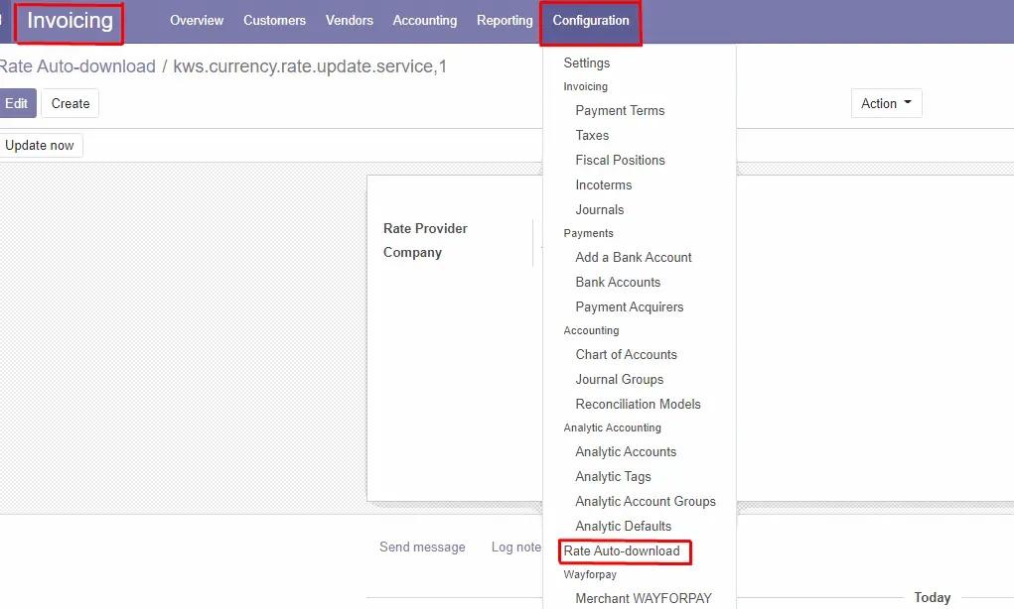Open the Configuration menu
1014x609 pixels.
(590, 20)
